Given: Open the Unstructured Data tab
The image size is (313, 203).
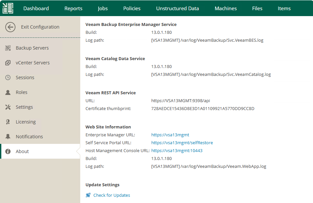Looking at the screenshot, I should click(177, 8).
